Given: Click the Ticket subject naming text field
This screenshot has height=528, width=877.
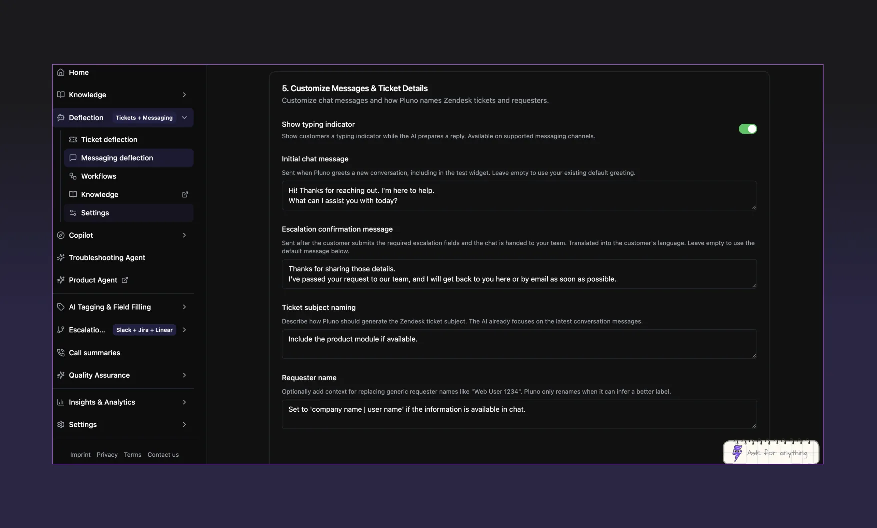Looking at the screenshot, I should click(x=519, y=344).
